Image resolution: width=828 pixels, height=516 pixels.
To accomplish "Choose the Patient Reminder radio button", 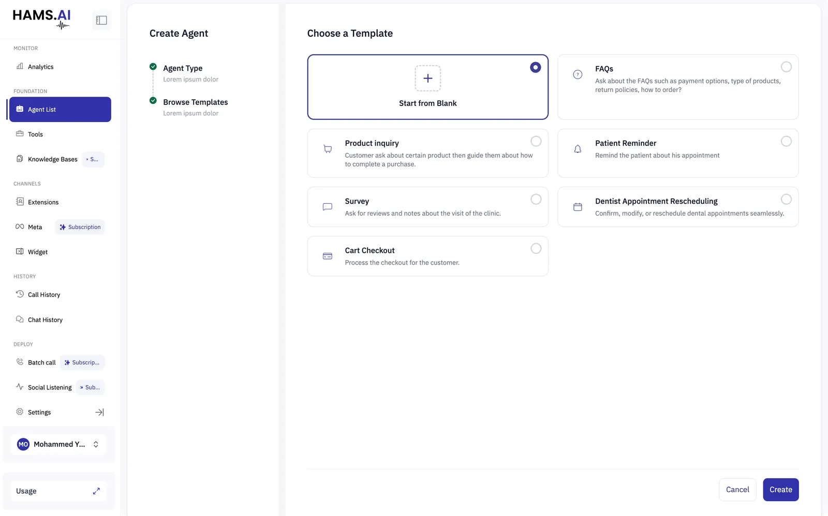I will (x=786, y=141).
